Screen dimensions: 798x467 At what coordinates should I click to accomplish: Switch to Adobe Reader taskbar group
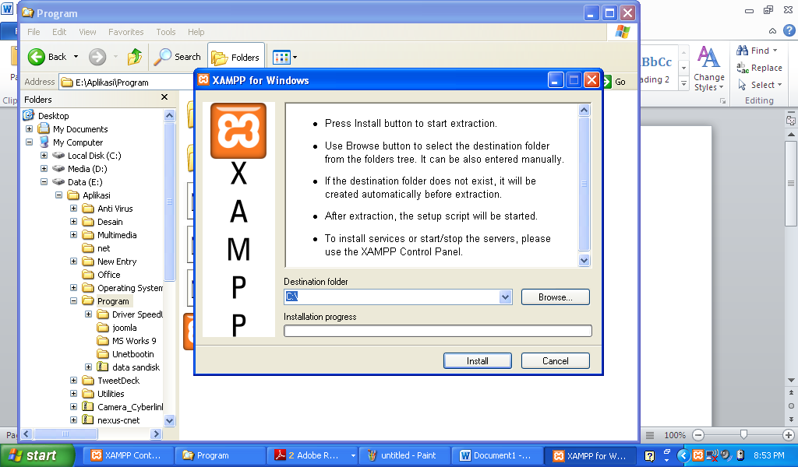pos(312,455)
